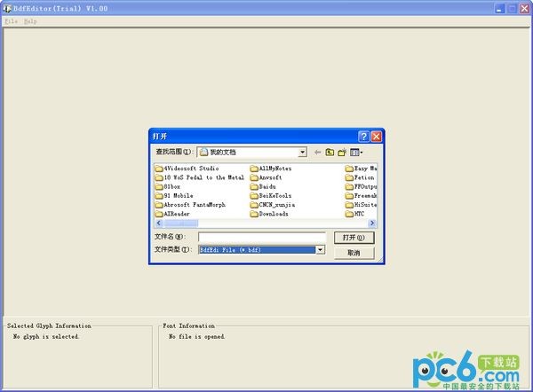Select the AllMyNotes folder

pyautogui.click(x=275, y=168)
